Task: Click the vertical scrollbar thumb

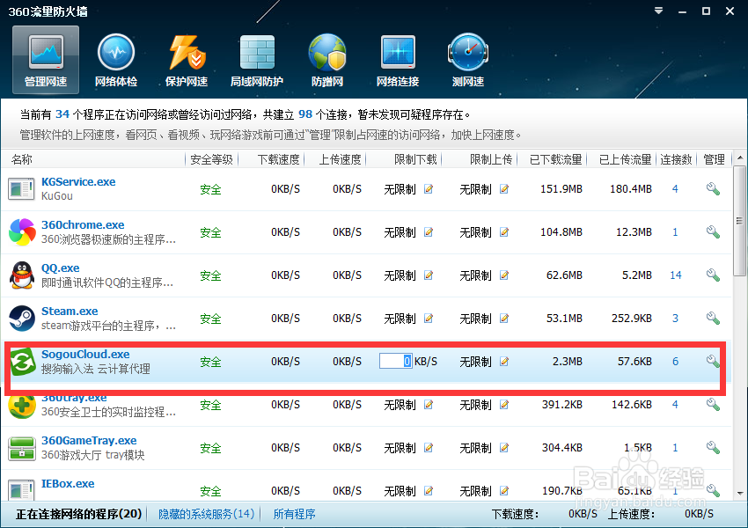Action: tap(740, 220)
